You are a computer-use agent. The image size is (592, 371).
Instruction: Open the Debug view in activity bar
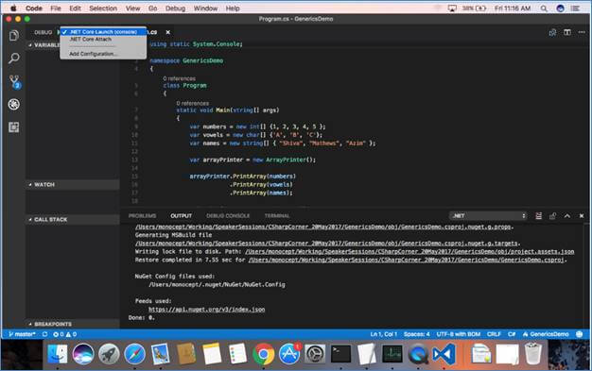coord(14,105)
